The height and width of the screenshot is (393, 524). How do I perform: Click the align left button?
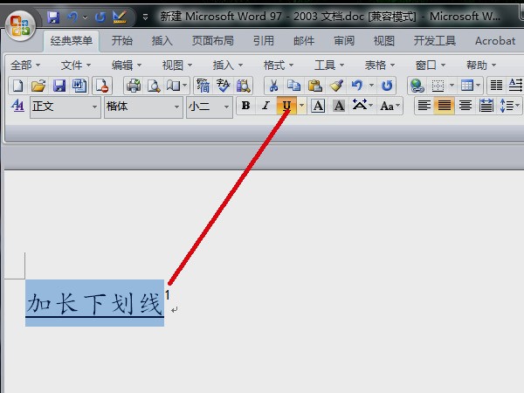pos(424,106)
